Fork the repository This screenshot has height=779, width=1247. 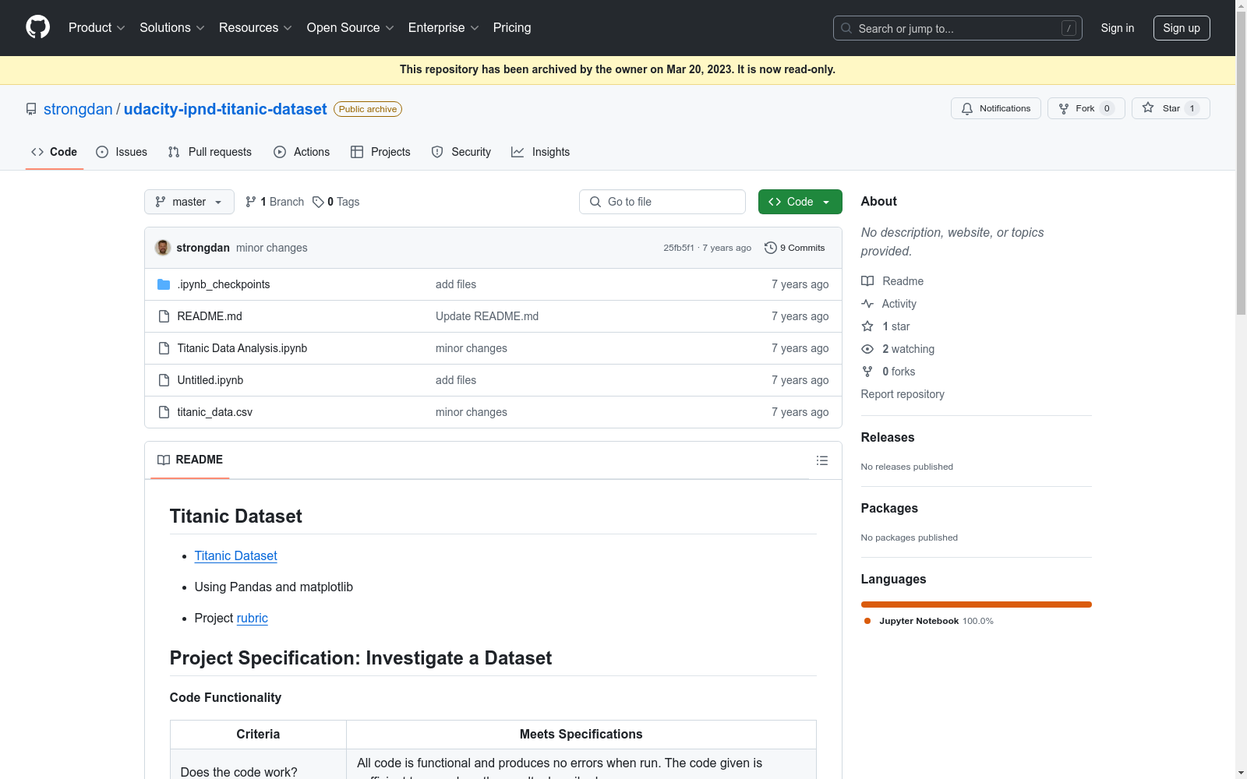[x=1086, y=108]
